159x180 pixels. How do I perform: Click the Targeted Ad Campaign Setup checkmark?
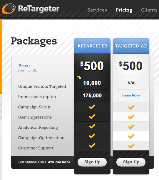click(x=131, y=107)
